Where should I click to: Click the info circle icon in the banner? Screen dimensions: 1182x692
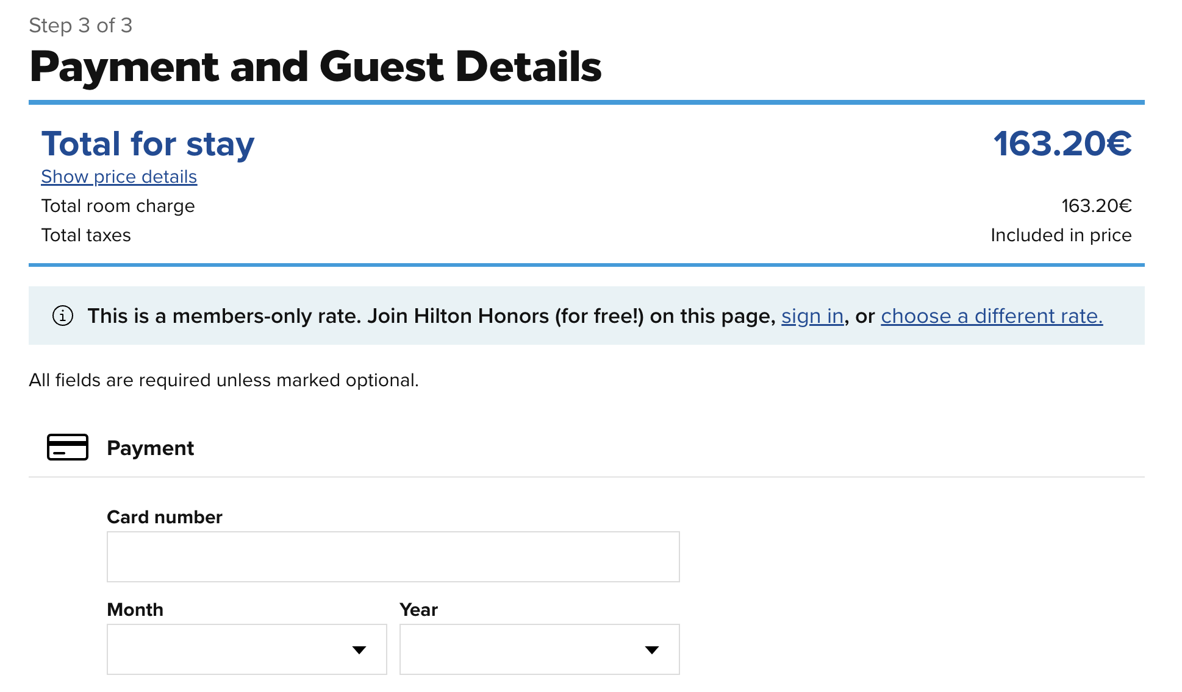[63, 316]
